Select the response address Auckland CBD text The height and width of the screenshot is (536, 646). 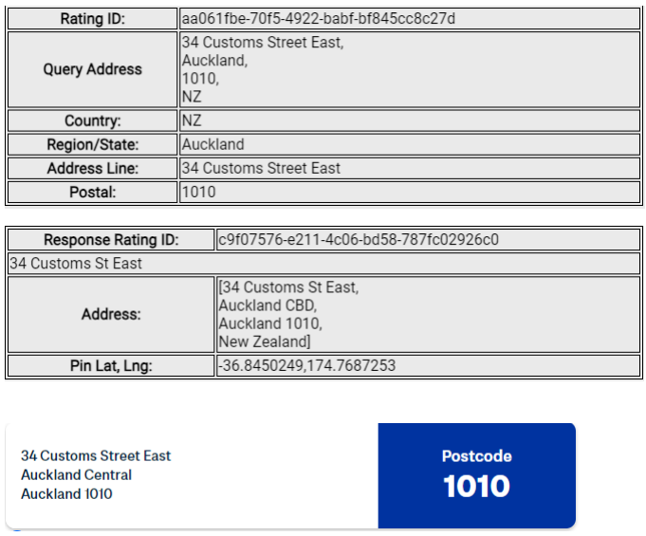tap(268, 305)
